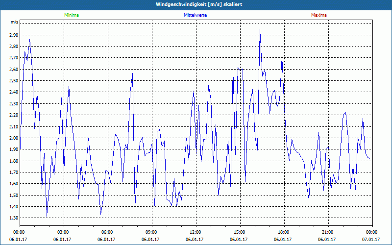Click the 1,50 y-axis value

click(14, 195)
